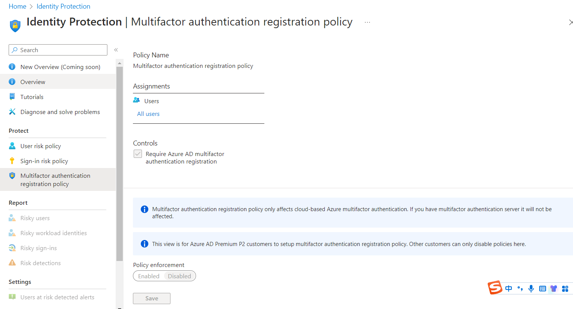The image size is (573, 309).
Task: Collapse the sidebar with double chevron
Action: (x=116, y=50)
